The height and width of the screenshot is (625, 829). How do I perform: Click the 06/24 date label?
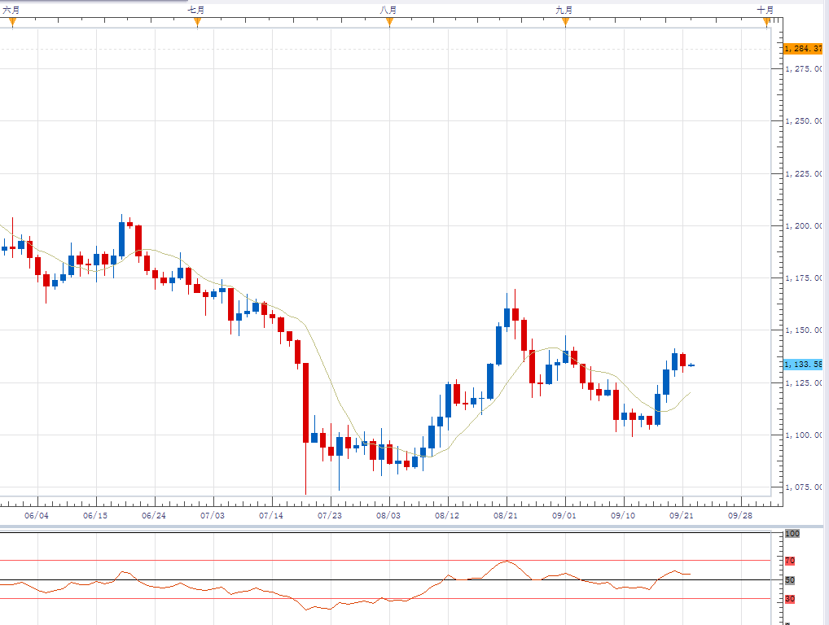point(154,515)
